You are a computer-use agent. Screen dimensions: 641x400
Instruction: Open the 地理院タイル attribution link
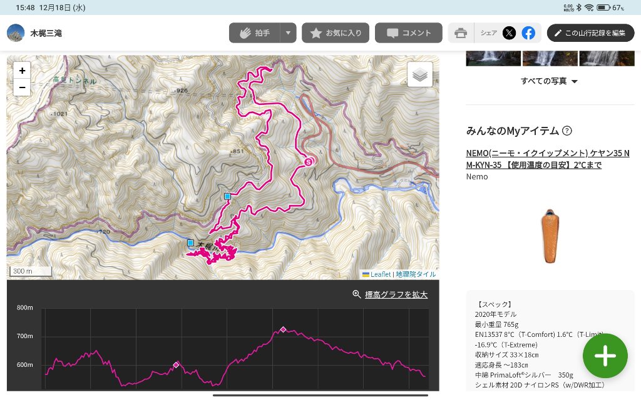pyautogui.click(x=416, y=274)
